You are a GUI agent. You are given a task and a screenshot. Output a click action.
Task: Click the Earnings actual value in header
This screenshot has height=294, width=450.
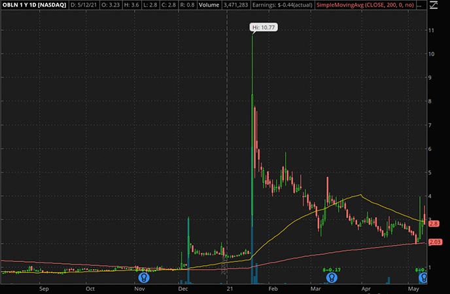click(282, 5)
